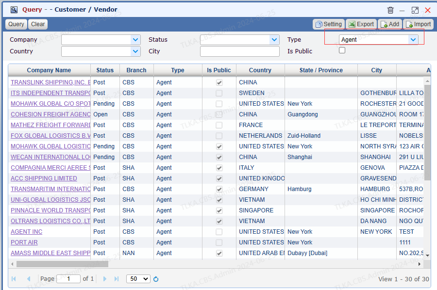
Task: Toggle Is Public checkbox for WECAN INTERNATIONAL row
Action: [x=219, y=157]
